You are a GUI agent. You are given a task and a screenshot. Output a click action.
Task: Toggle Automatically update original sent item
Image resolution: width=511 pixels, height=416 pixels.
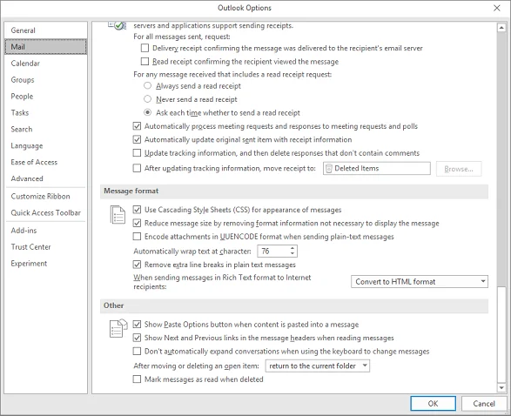[x=137, y=139]
